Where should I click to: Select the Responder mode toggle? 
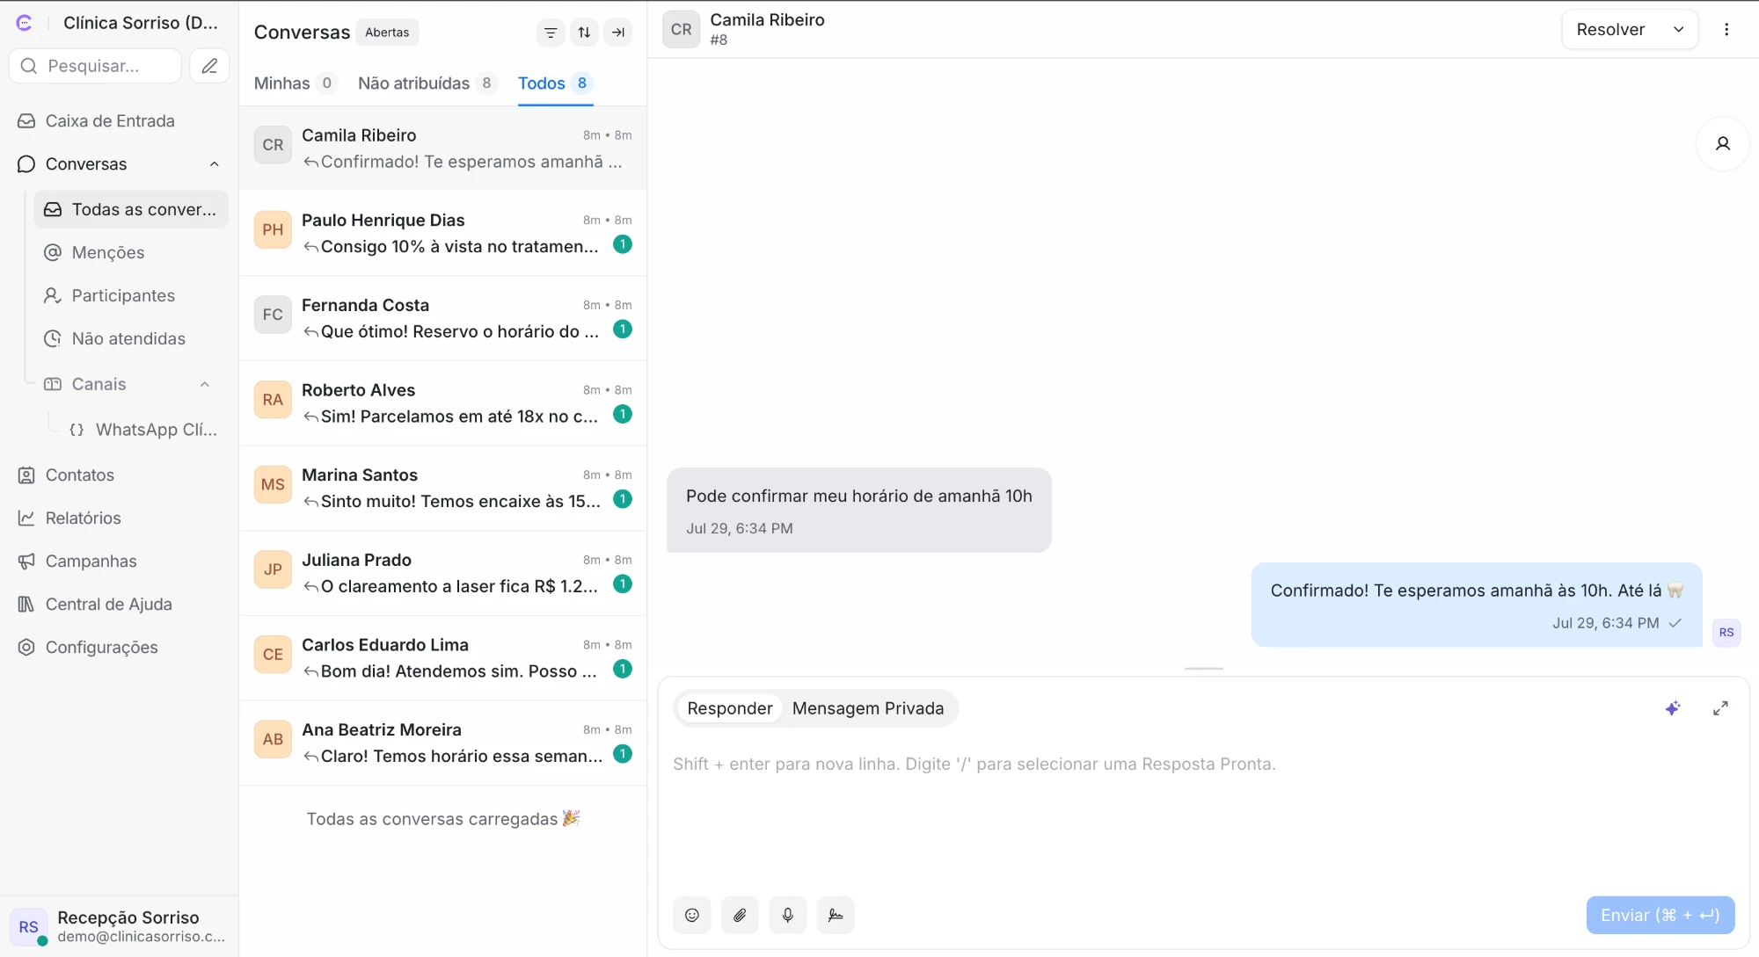(x=730, y=708)
